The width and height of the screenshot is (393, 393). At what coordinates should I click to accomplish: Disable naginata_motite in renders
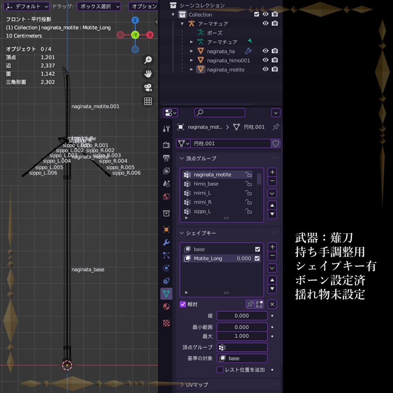(x=275, y=69)
